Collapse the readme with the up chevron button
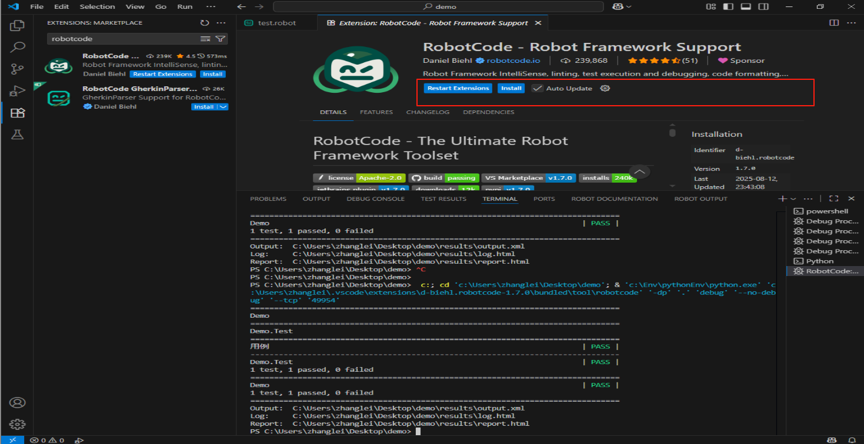Viewport: 864px width, 444px height. pos(639,172)
